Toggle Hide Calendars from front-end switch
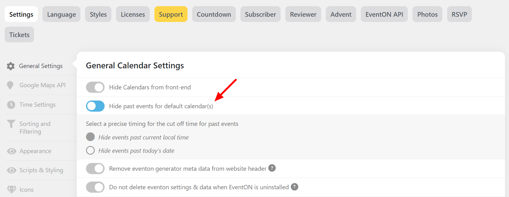 95,87
